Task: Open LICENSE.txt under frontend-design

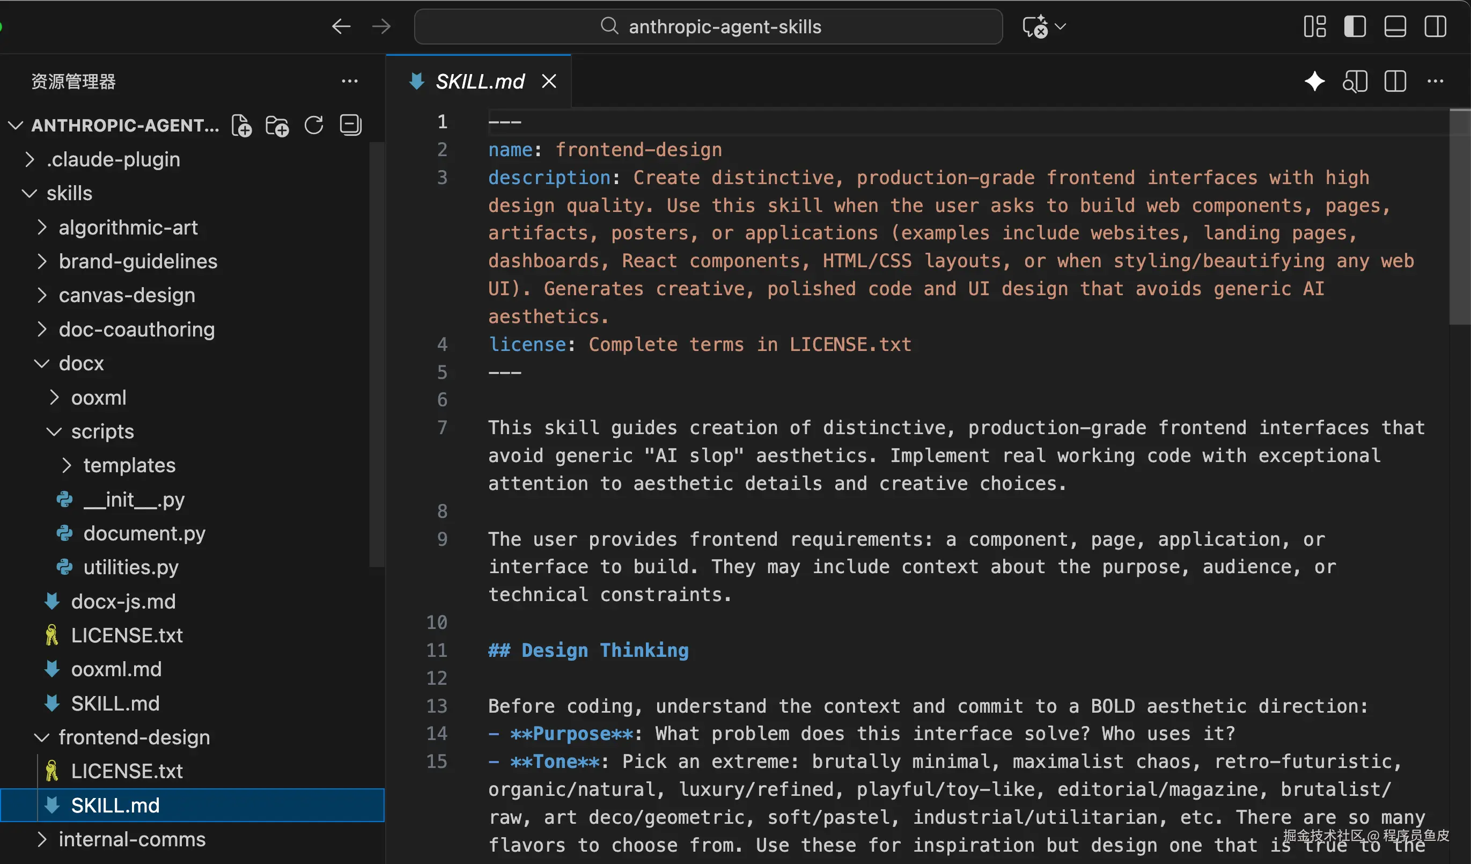Action: pos(127,771)
